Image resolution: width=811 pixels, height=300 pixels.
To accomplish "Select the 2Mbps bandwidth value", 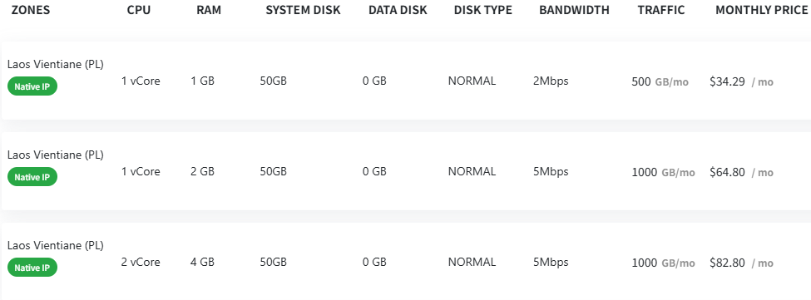I will pos(551,81).
